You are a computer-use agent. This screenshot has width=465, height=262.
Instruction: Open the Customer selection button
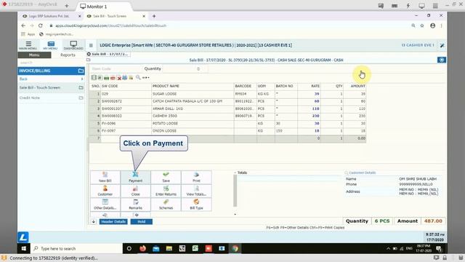point(105,191)
